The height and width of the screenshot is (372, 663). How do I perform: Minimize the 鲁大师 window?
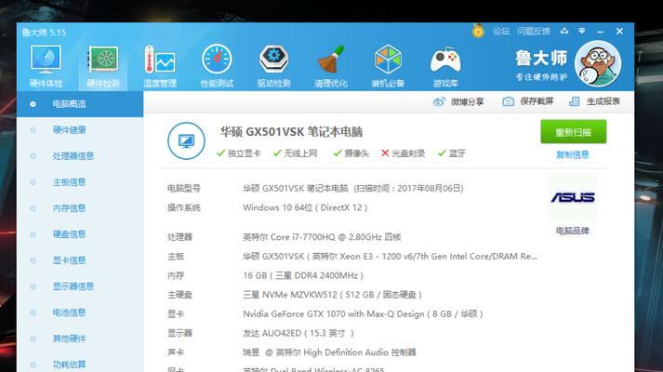(601, 32)
